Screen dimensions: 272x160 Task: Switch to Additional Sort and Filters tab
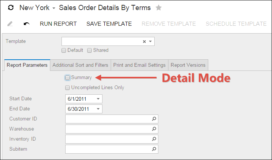pos(80,65)
